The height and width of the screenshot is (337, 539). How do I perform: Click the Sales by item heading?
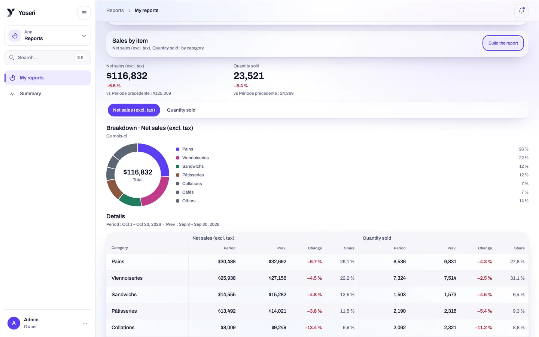130,41
